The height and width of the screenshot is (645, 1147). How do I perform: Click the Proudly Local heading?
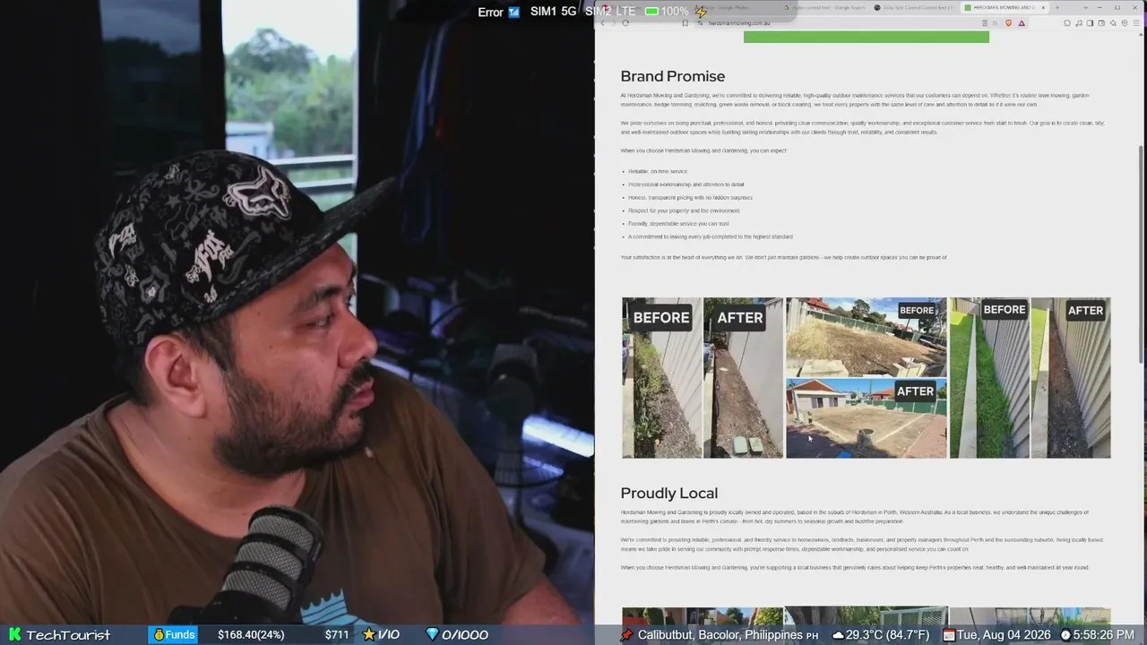click(669, 493)
